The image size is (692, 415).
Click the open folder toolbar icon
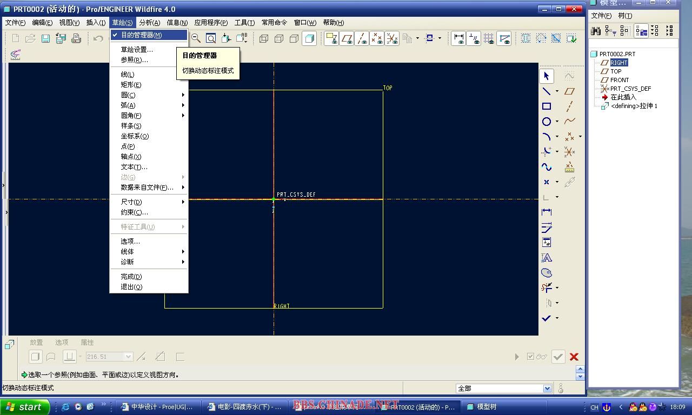point(30,38)
